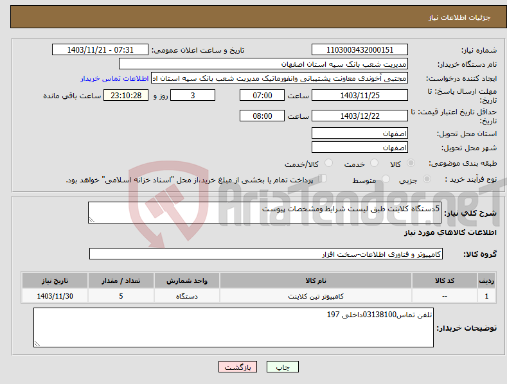Select the جزیی purchase type radio
This screenshot has width=507, height=384.
tap(427, 179)
